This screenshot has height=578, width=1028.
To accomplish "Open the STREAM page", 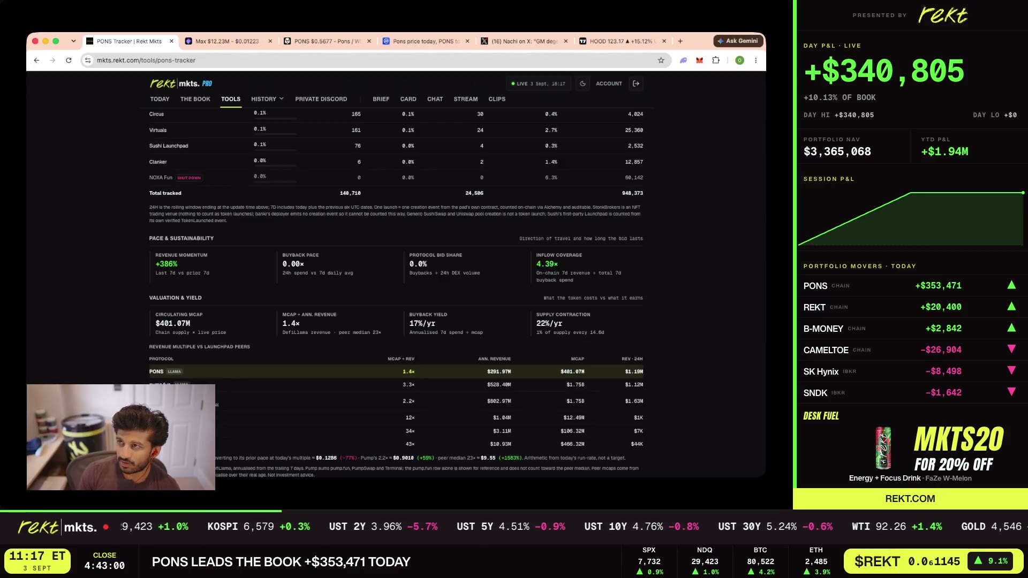I will 465,99.
